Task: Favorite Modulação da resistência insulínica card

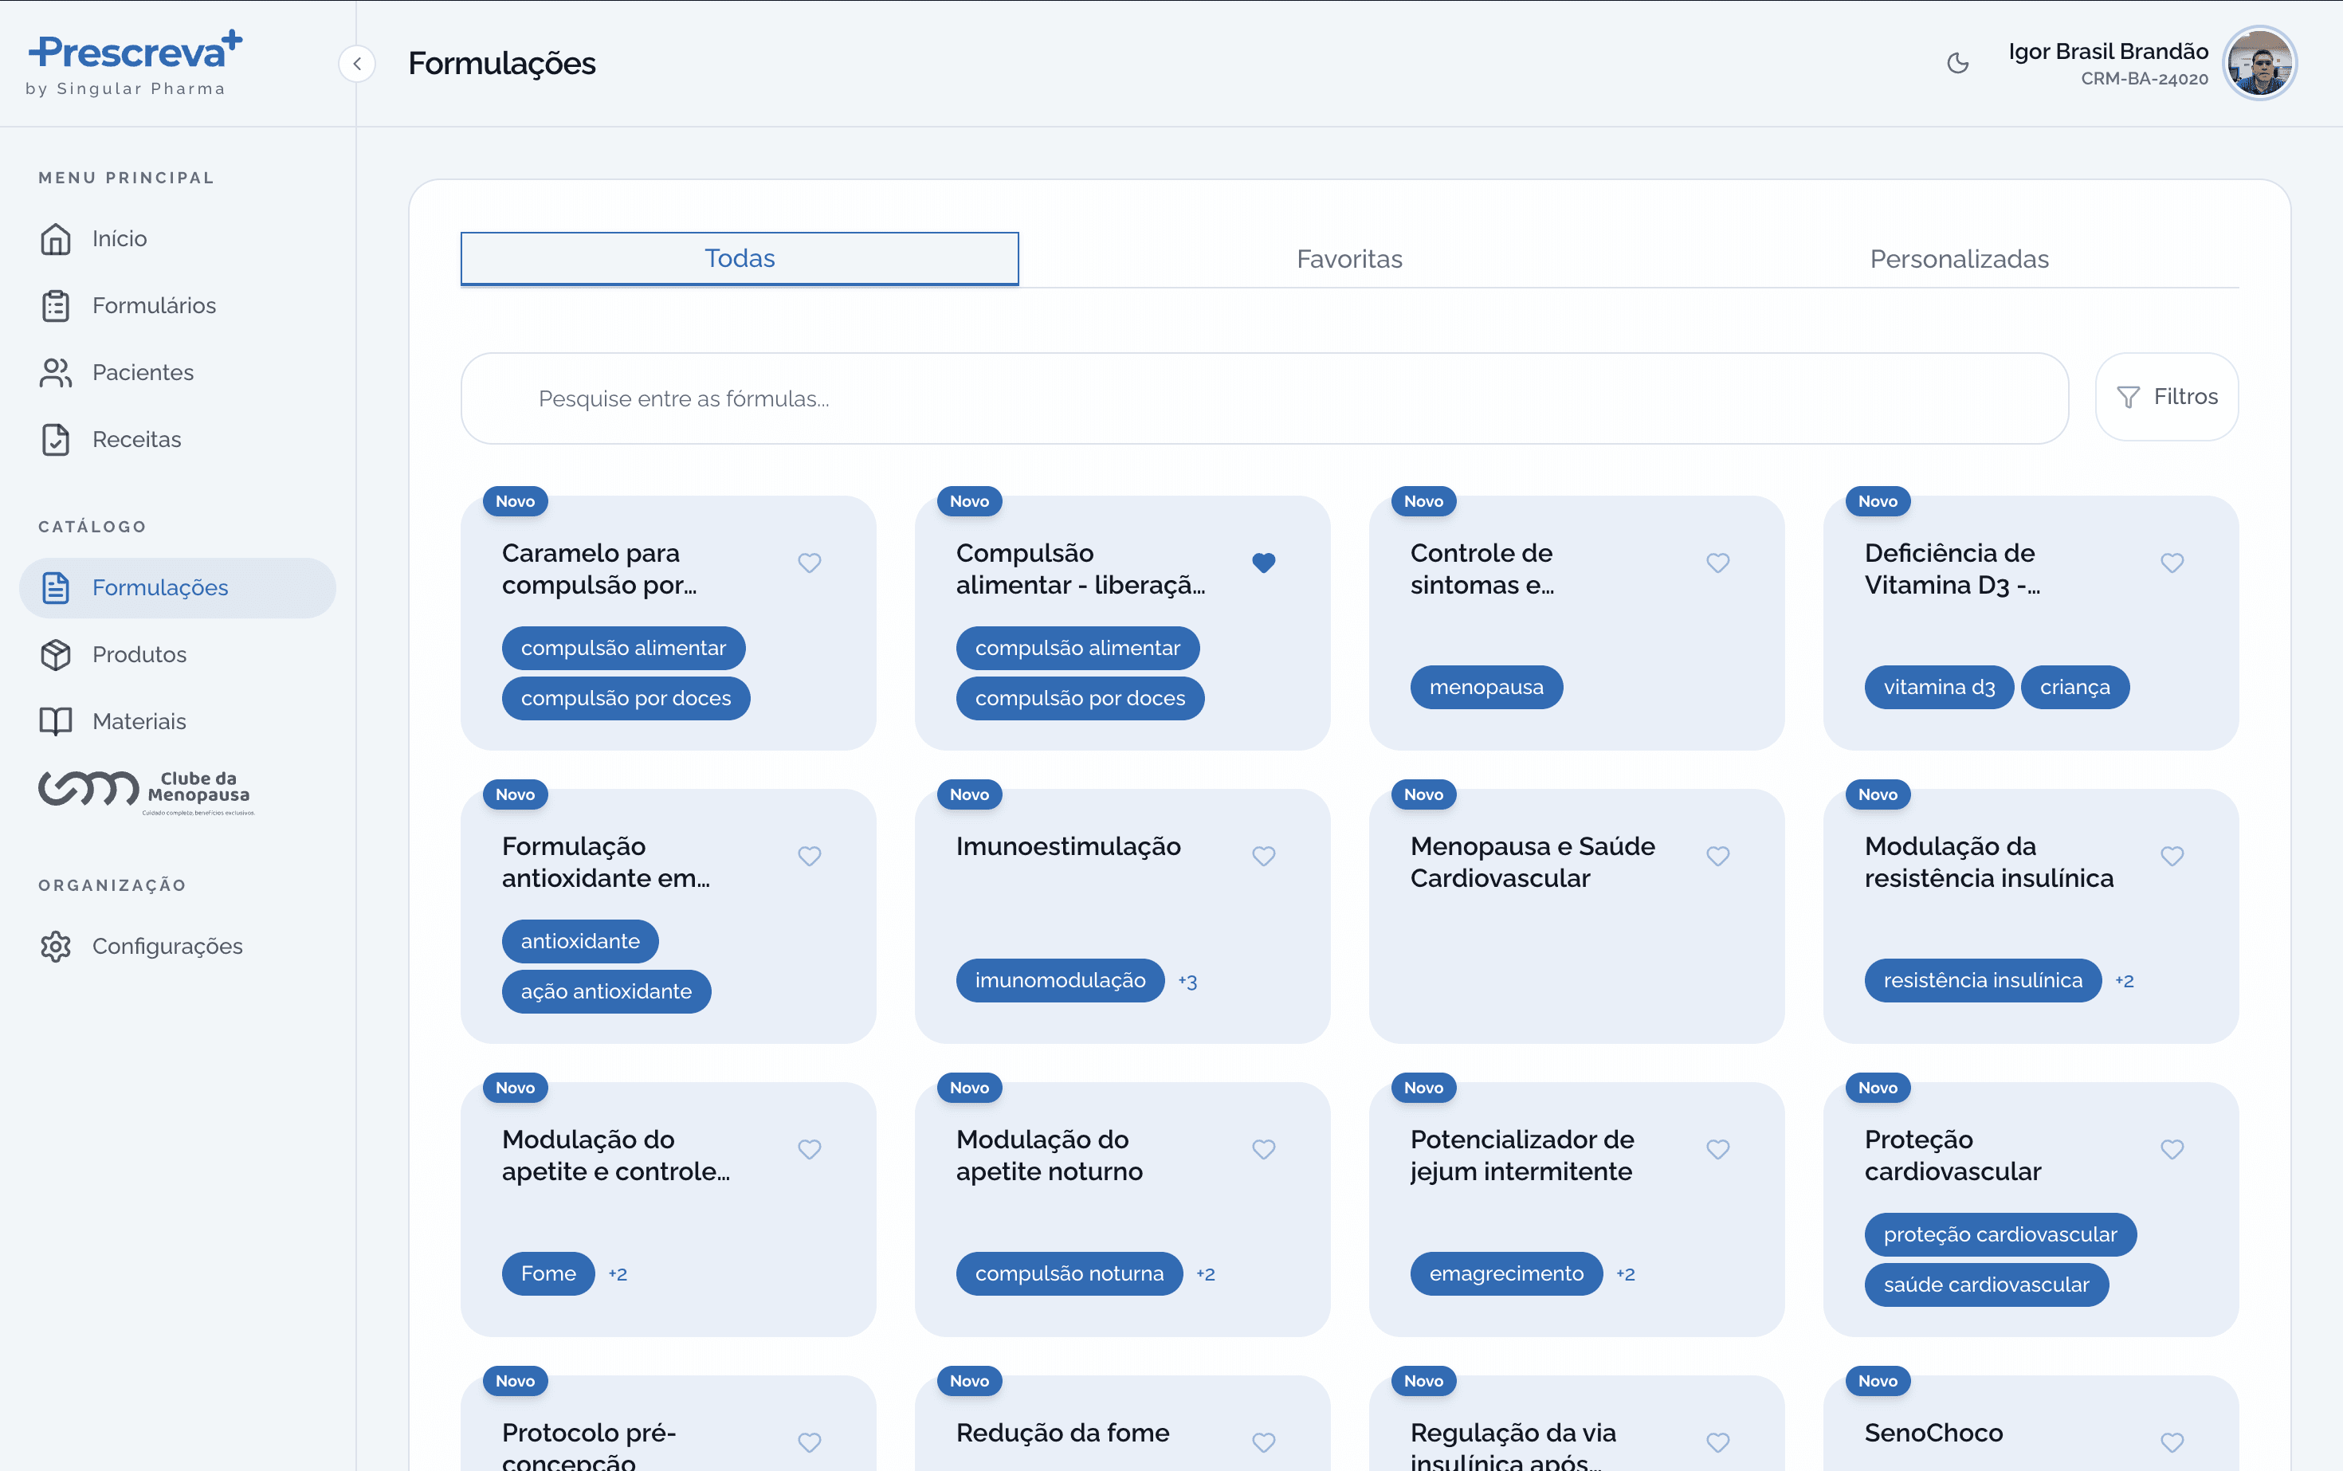Action: 2172,856
